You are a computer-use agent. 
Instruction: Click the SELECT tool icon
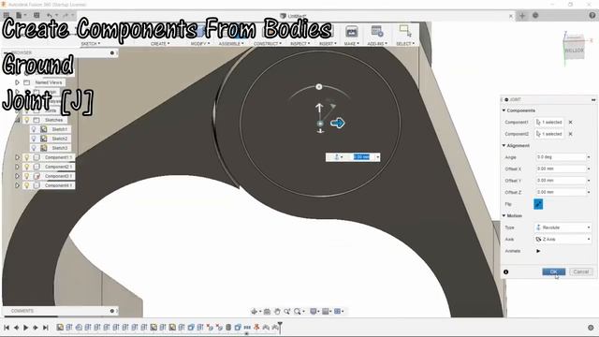(x=405, y=31)
